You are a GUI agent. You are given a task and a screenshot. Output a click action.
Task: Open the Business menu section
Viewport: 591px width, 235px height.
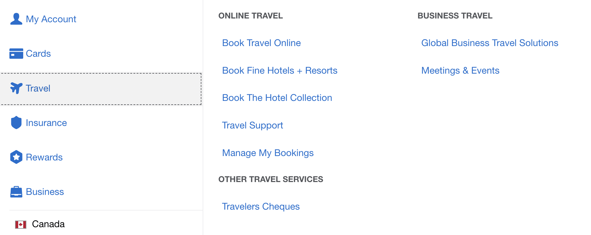click(45, 192)
